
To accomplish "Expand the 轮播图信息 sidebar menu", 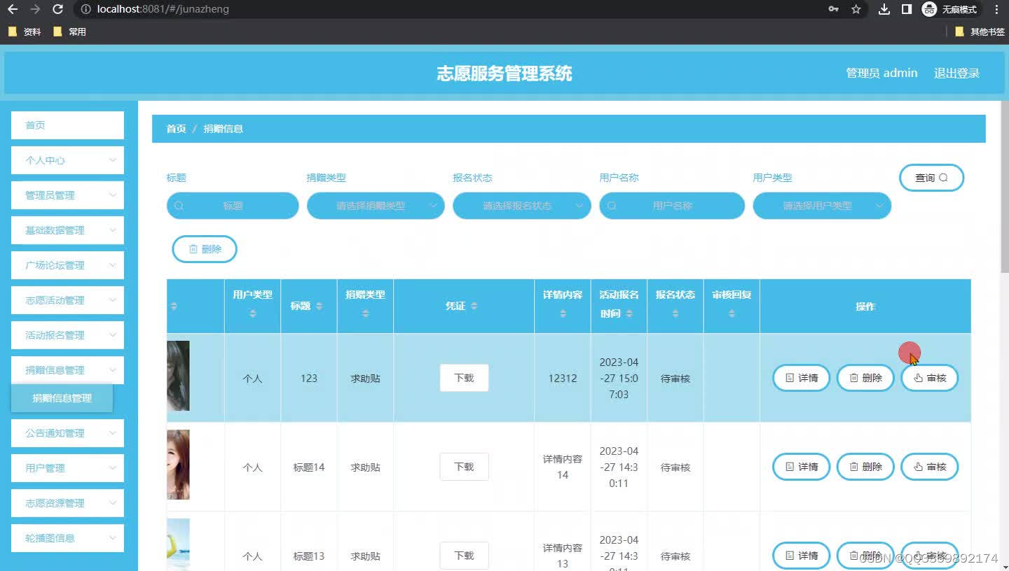I will coord(67,538).
